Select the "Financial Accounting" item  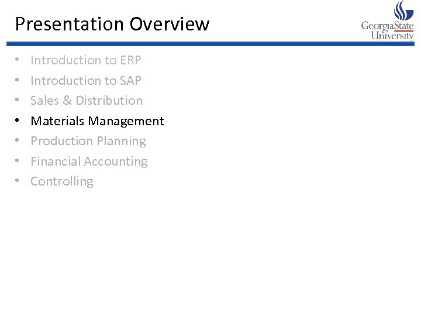(89, 162)
